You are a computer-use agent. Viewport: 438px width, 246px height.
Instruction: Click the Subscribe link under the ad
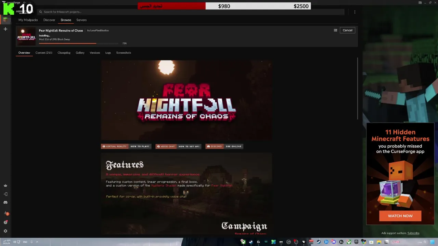413,233
